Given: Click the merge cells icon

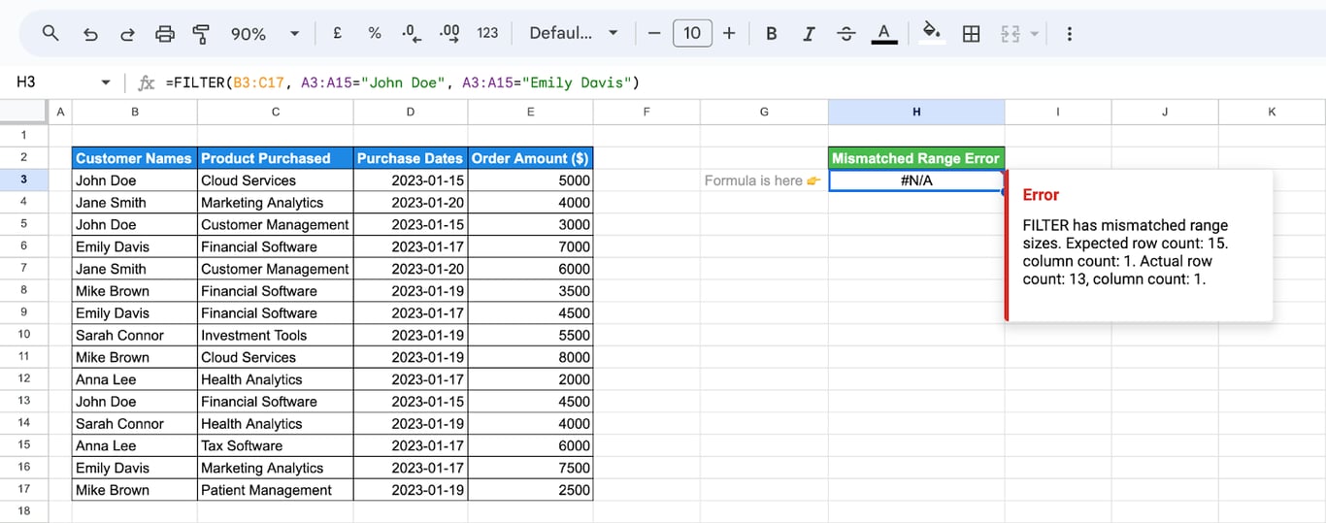Looking at the screenshot, I should coord(1011,34).
